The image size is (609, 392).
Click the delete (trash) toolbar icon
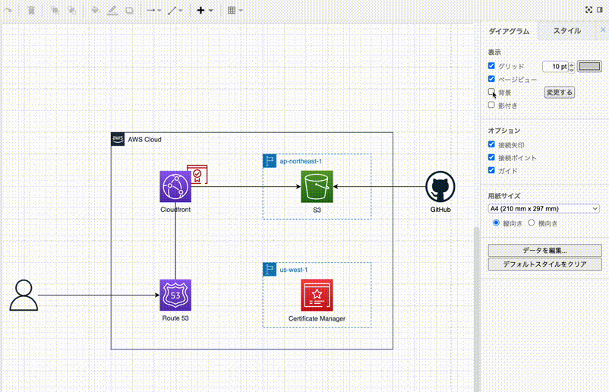pyautogui.click(x=31, y=11)
